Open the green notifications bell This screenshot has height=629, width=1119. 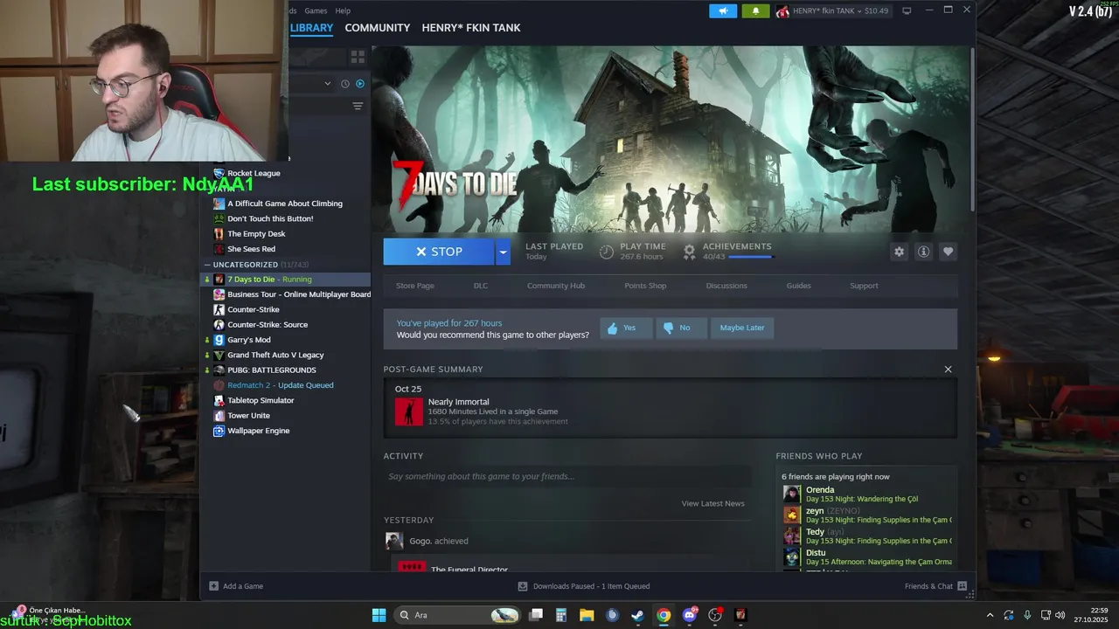[755, 10]
